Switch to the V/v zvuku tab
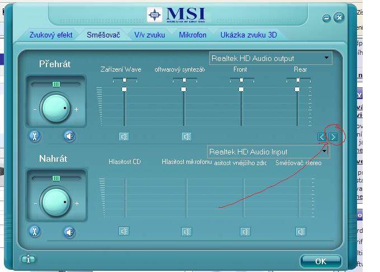 (x=149, y=35)
